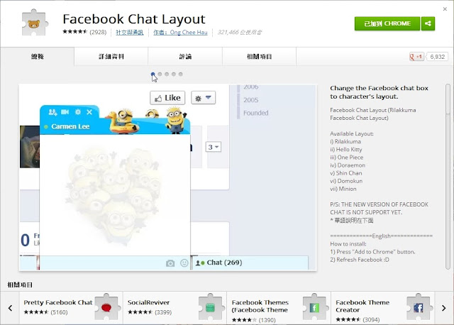Image resolution: width=454 pixels, height=325 pixels.
Task: Click the Chat (269) bar person icon
Action: point(200,263)
